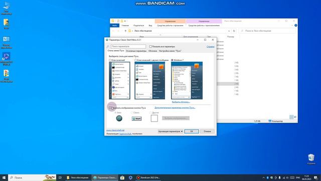Click the classic 'Start' button image
The height and width of the screenshot is (181, 321).
pos(136,119)
